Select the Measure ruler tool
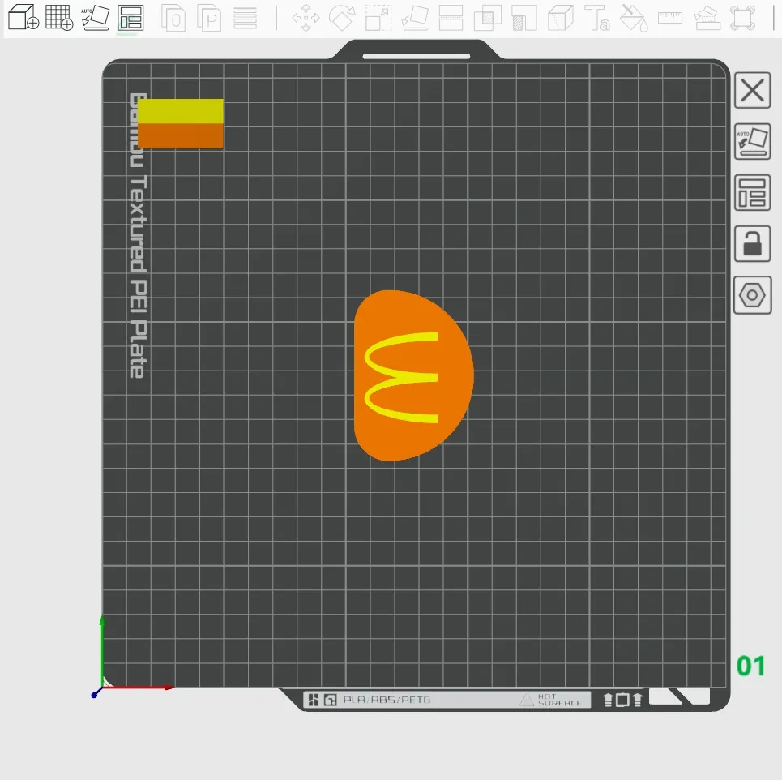782x780 pixels. [670, 18]
